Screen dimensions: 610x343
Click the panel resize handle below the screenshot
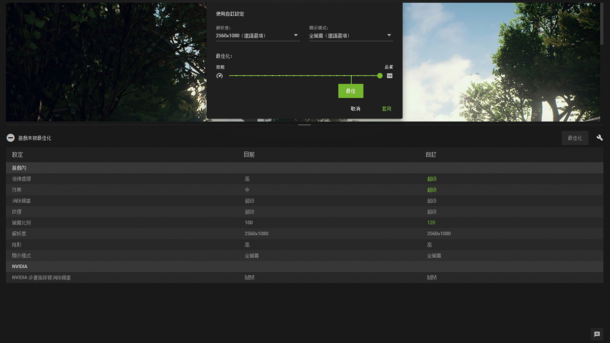304,124
